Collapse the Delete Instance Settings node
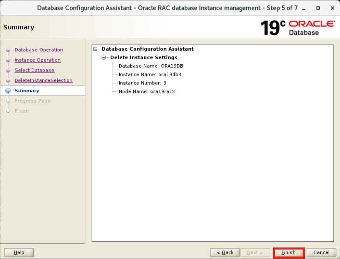The width and height of the screenshot is (340, 259). (x=104, y=58)
